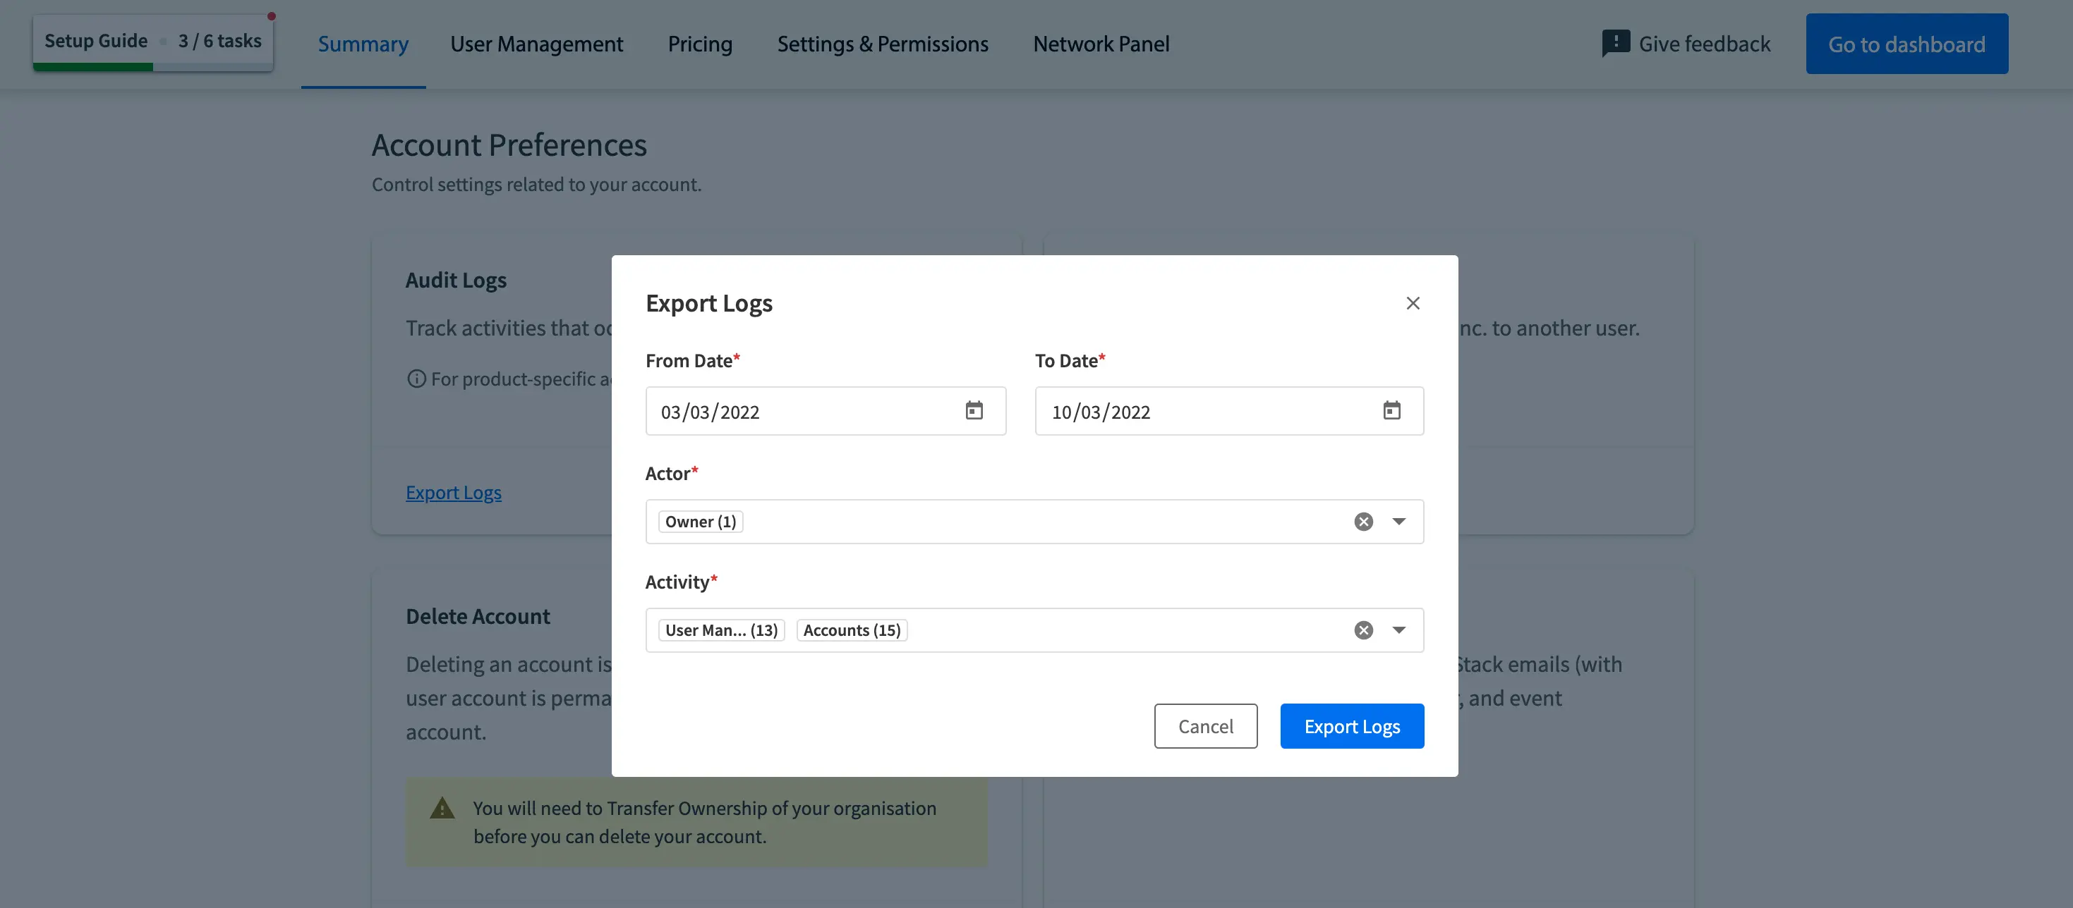The width and height of the screenshot is (2073, 908).
Task: Go to Settings & Permissions tab
Action: 882,44
